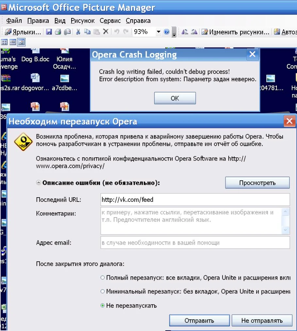This screenshot has width=297, height=331.
Task: Open the Справка menu
Action: [x=138, y=21]
